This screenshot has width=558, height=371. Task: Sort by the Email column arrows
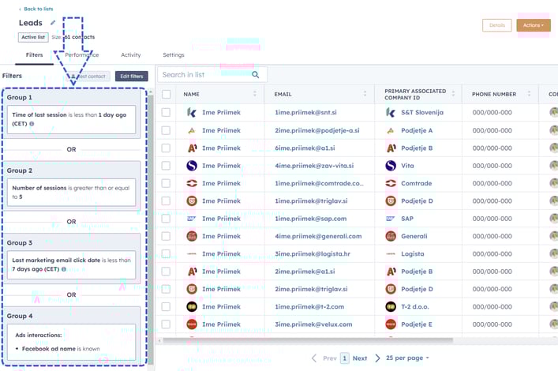[365, 94]
